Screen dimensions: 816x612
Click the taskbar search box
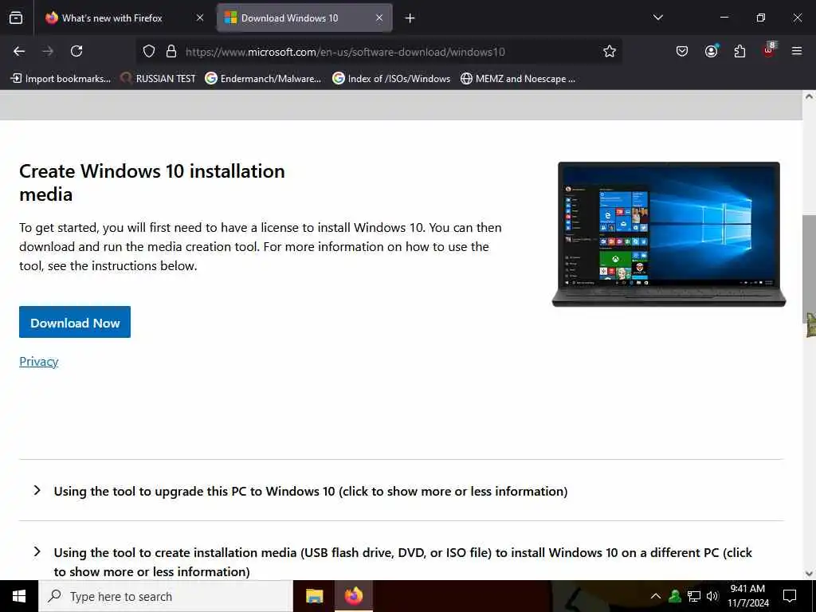(x=166, y=596)
